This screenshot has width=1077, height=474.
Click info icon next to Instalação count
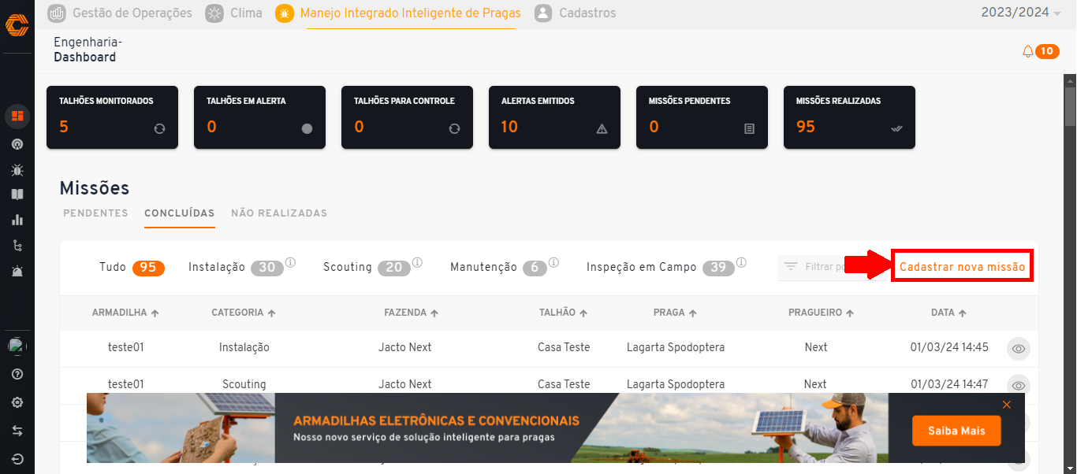pyautogui.click(x=290, y=262)
